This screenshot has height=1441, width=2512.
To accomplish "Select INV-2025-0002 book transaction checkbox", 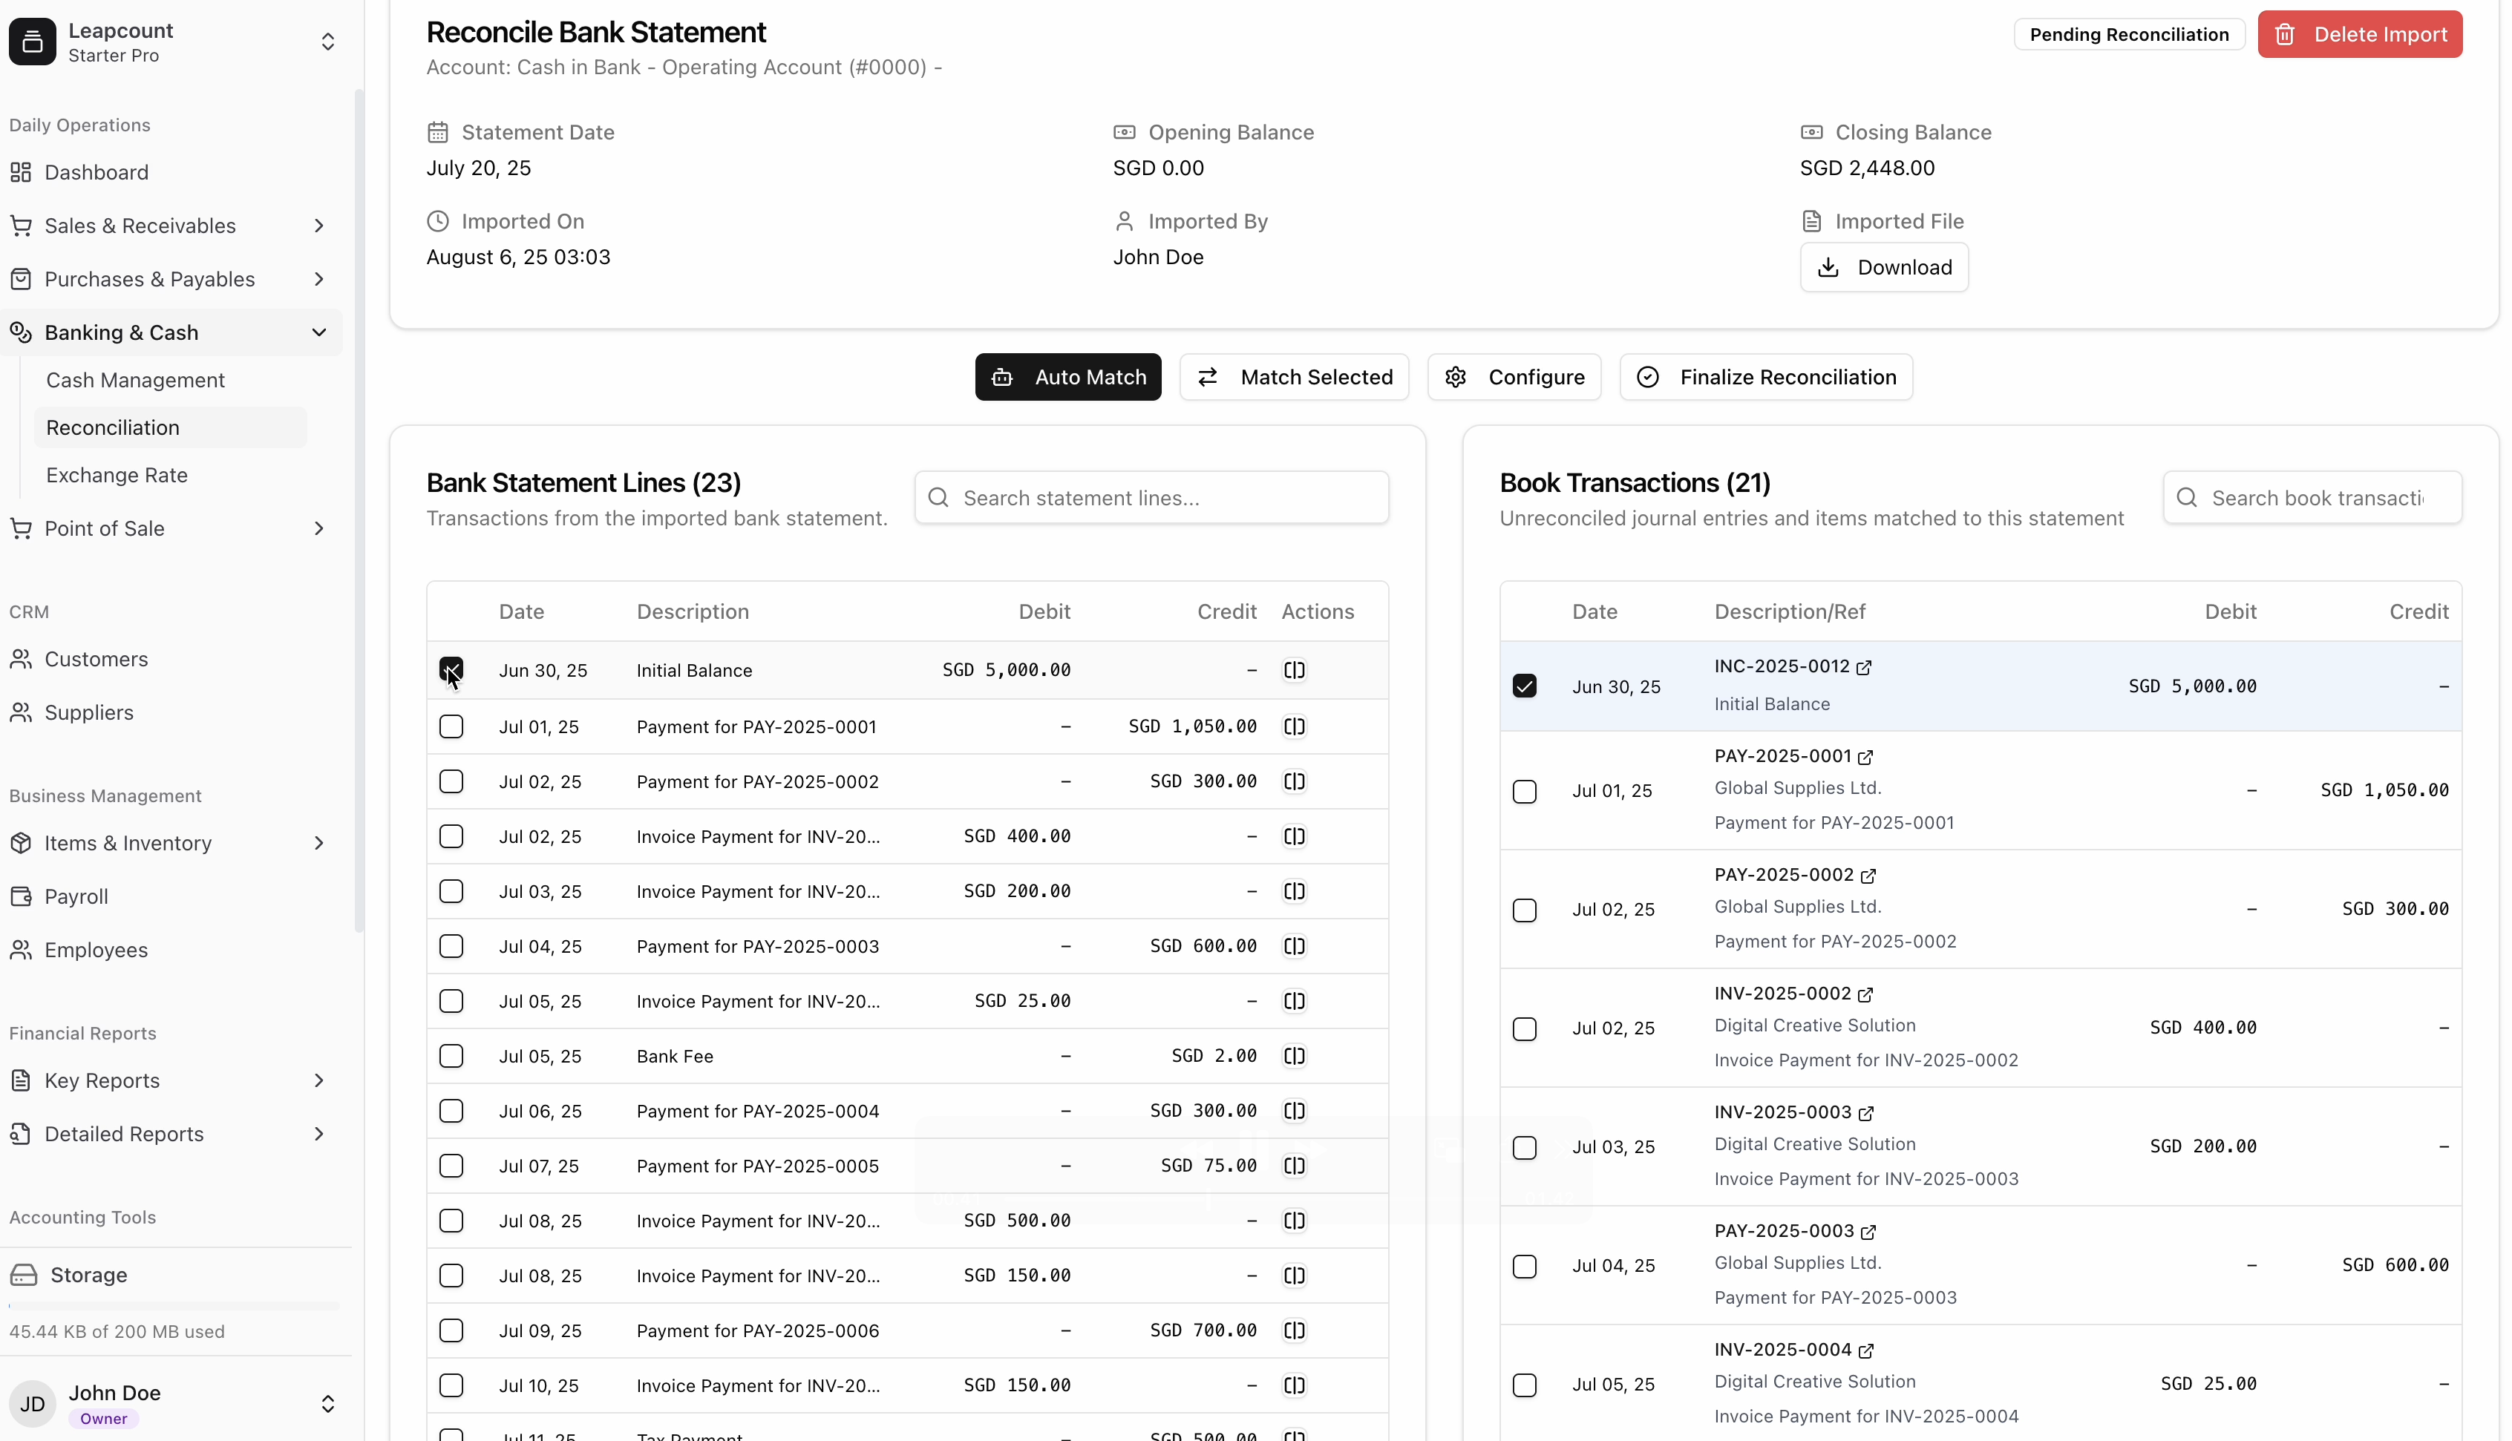I will tap(1524, 1028).
